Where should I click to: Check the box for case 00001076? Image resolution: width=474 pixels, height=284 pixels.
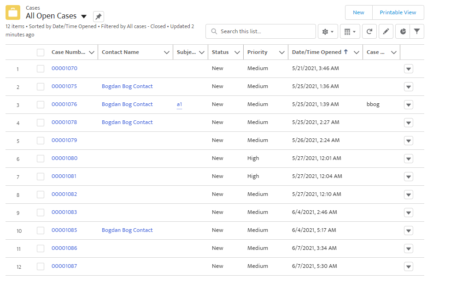coord(41,105)
